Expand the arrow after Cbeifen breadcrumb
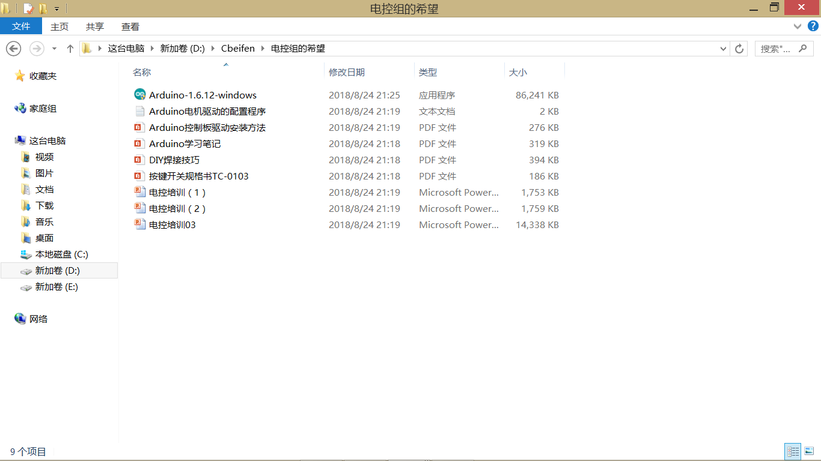Screen dimensions: 821x461 click(263, 49)
